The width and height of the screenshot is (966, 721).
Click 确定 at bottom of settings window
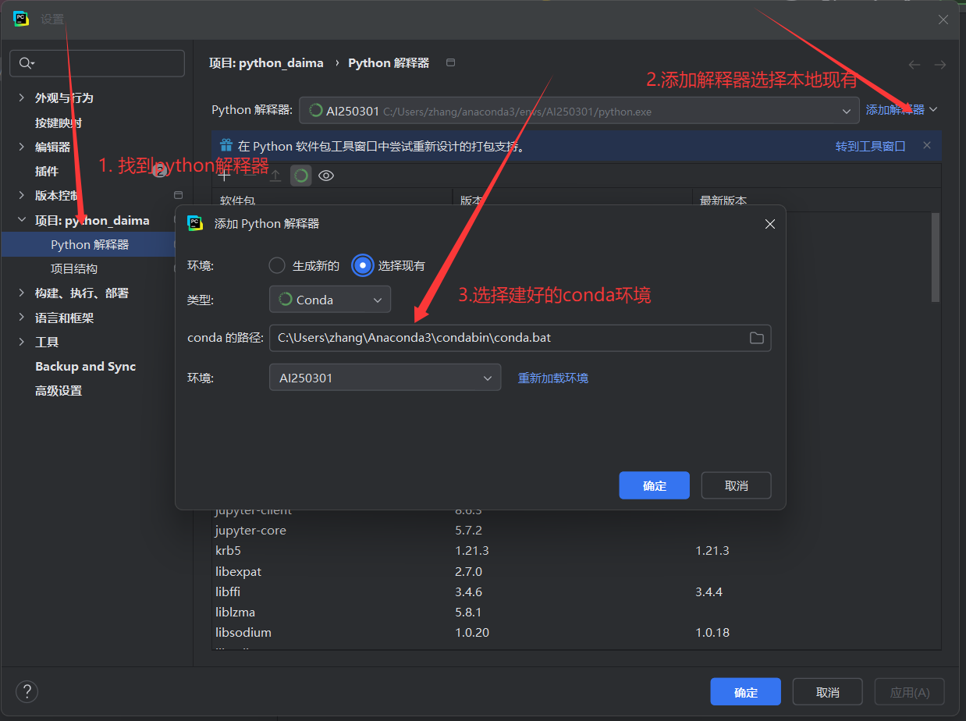pyautogui.click(x=745, y=692)
